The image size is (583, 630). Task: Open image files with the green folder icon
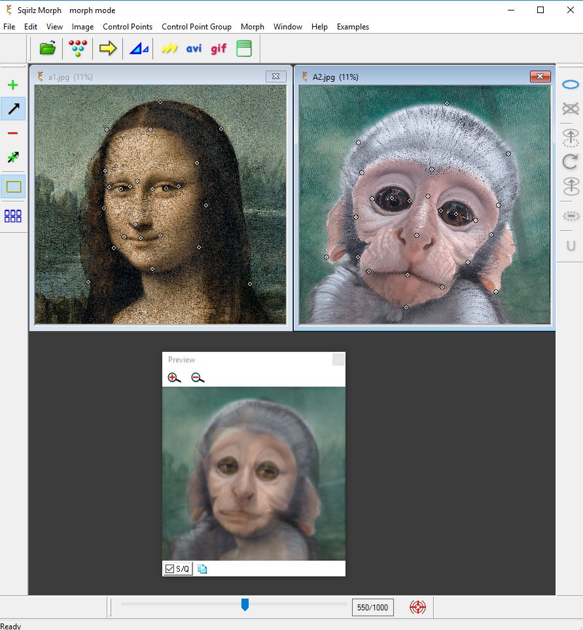pyautogui.click(x=47, y=48)
